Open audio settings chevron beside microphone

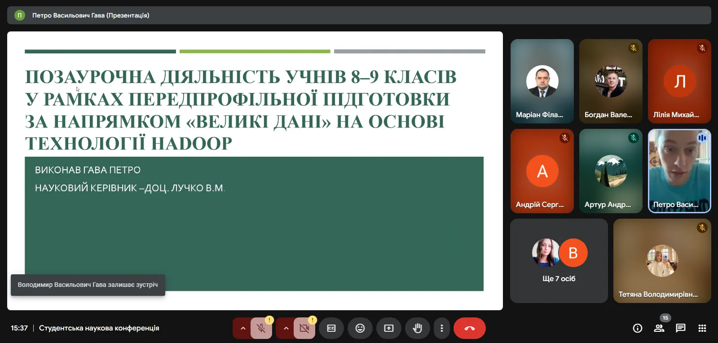[242, 328]
